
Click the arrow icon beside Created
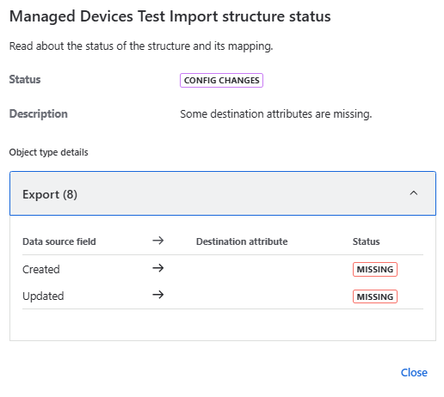tap(158, 268)
